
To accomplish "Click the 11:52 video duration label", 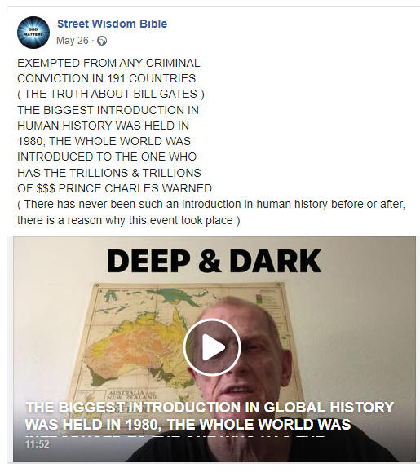I will click(37, 444).
